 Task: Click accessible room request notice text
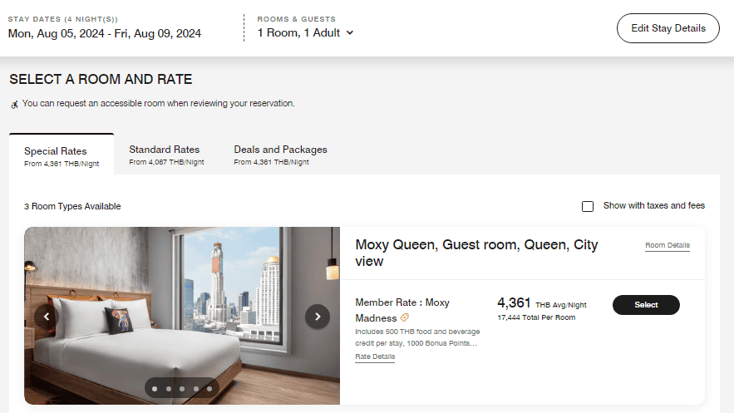coord(158,103)
